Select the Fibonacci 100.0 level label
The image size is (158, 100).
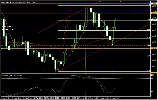coord(148,71)
